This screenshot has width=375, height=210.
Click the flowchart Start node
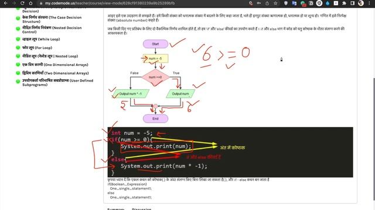155,44
